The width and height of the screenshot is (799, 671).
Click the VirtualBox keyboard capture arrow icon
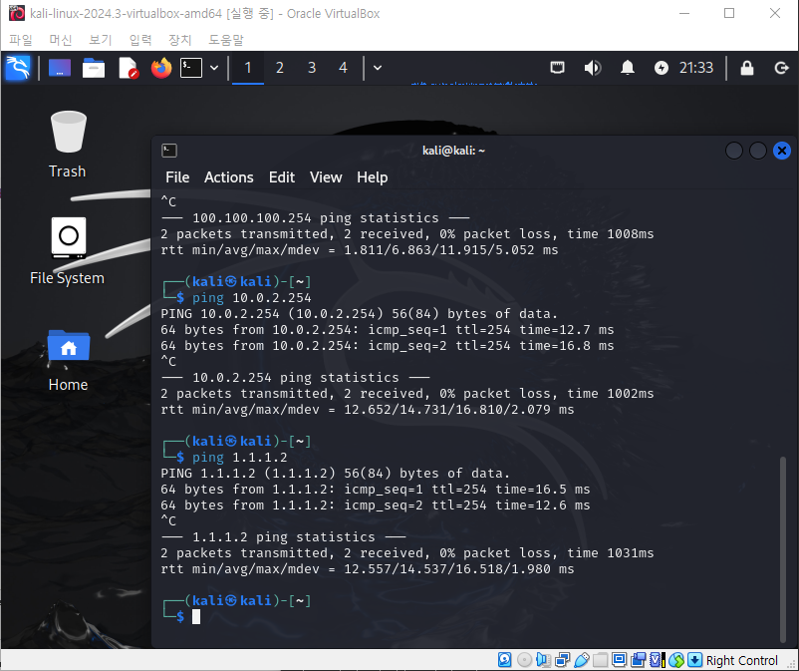pyautogui.click(x=694, y=660)
